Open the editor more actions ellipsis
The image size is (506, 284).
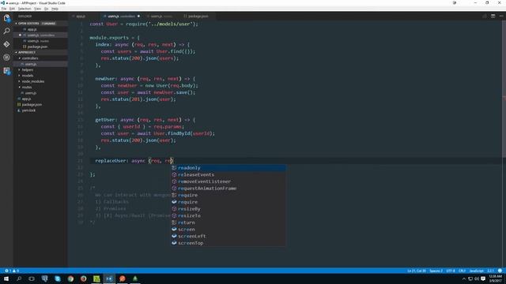point(501,16)
